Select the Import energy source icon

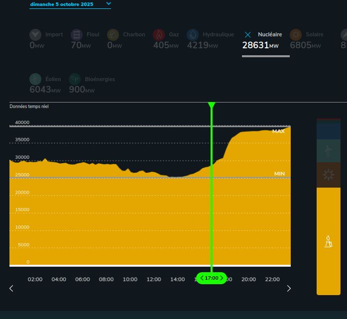[x=35, y=35]
